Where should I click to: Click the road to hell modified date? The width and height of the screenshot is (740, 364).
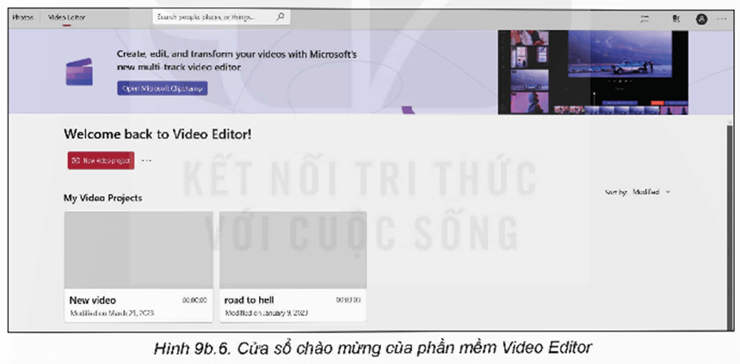point(267,312)
